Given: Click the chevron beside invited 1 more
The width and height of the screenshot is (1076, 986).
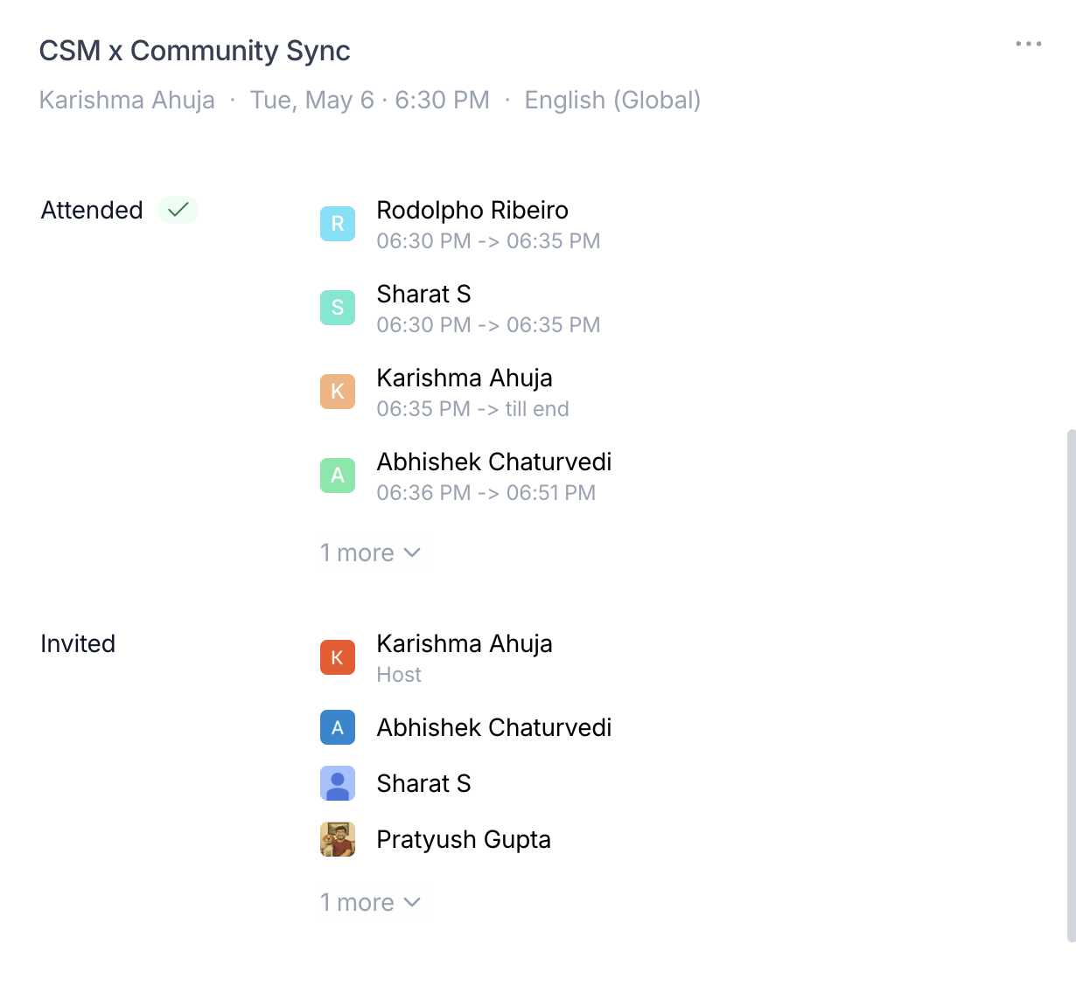Looking at the screenshot, I should click(x=413, y=902).
